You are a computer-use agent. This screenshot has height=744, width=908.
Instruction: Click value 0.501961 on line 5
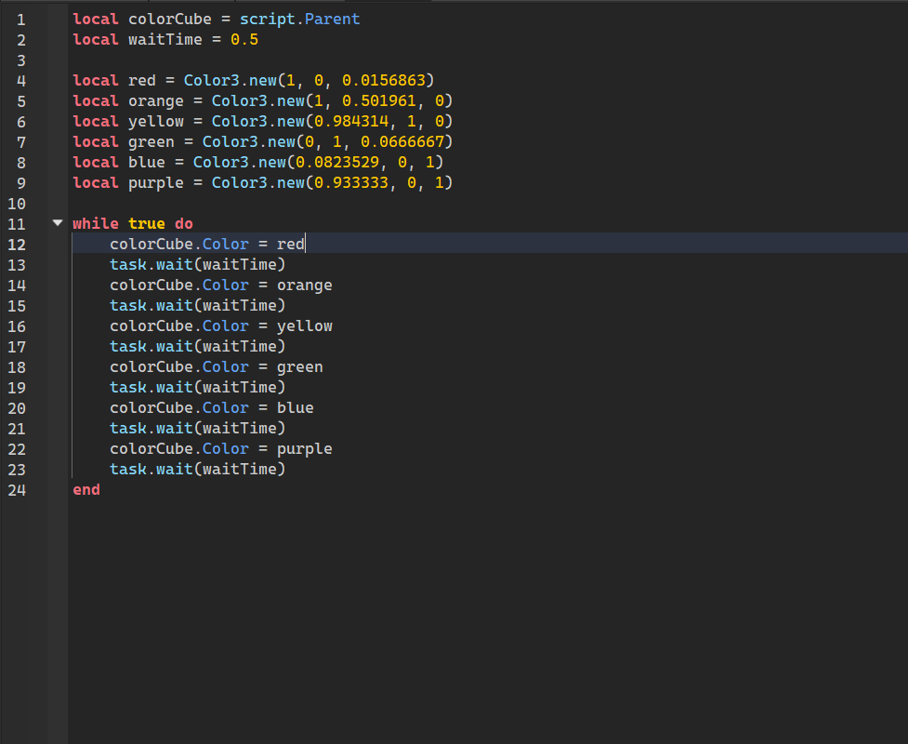click(x=378, y=100)
